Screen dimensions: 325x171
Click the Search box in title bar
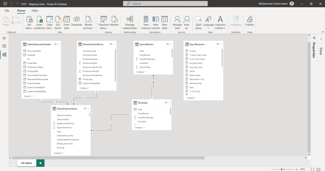click(165, 3)
